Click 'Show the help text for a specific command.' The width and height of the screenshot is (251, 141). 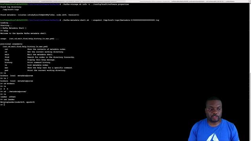coord(50,68)
